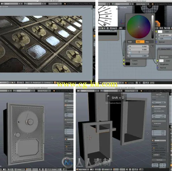Click the A alpha field in color picker
The width and height of the screenshot is (172, 171).
138,56
